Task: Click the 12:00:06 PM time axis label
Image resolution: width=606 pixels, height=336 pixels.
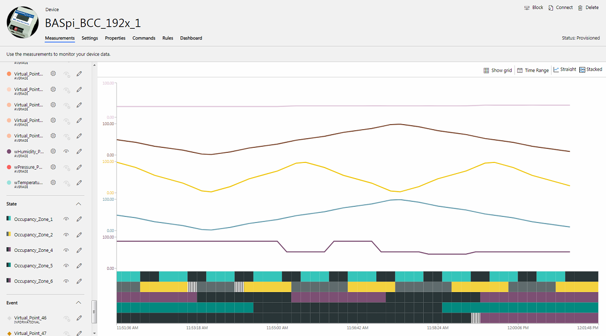Action: 518,327
